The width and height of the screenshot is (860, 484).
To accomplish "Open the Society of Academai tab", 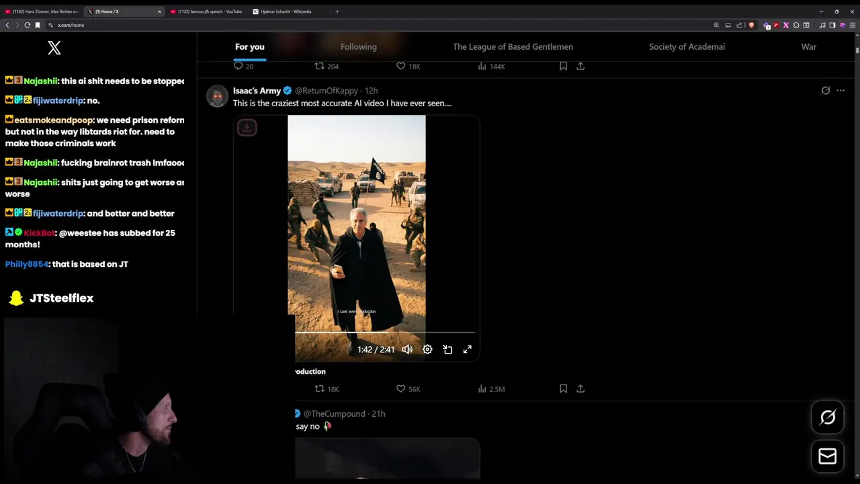I will [687, 46].
